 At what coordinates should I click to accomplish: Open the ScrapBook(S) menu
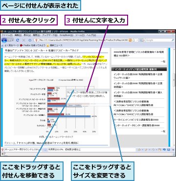[x=66, y=35]
